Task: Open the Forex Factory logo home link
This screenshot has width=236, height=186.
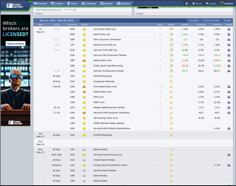Action: coord(15,6)
